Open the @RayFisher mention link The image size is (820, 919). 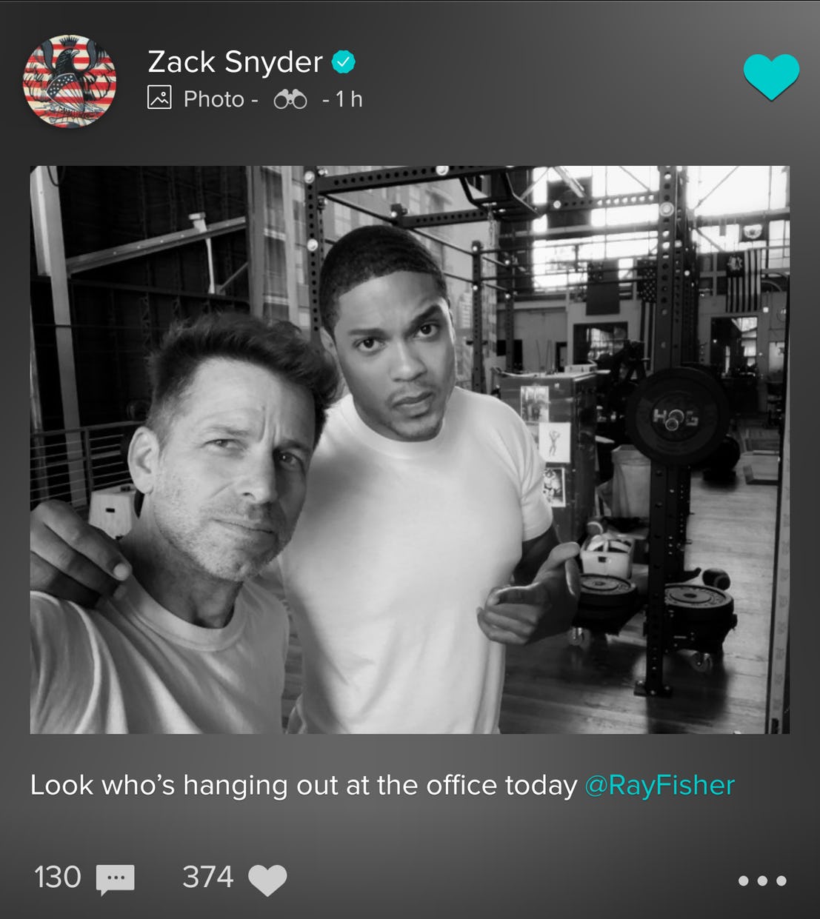click(660, 785)
